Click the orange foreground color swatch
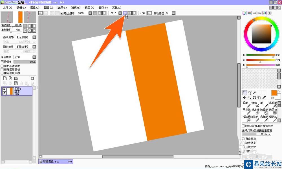The height and width of the screenshot is (169, 282). 274,93
